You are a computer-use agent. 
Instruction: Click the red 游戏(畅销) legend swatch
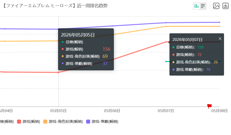coord(19,122)
